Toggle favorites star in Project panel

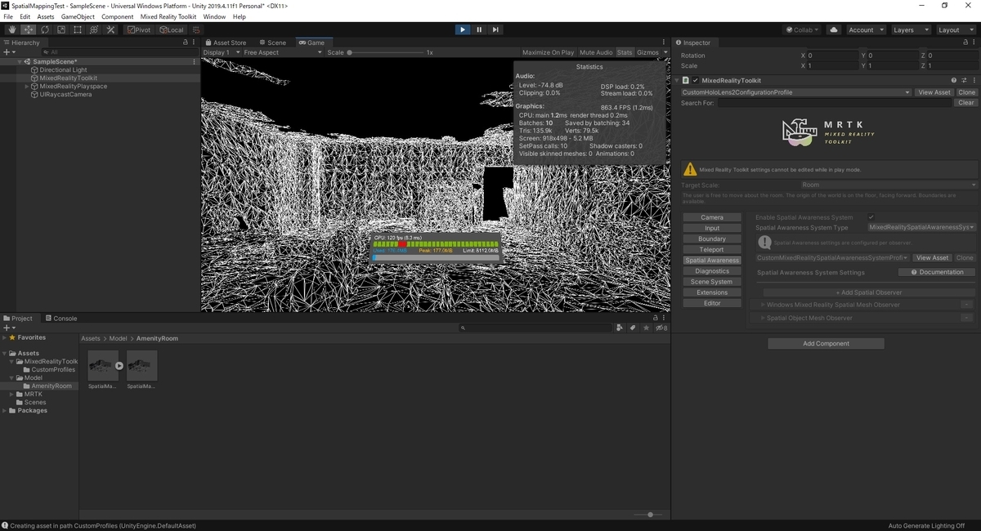[x=647, y=328]
